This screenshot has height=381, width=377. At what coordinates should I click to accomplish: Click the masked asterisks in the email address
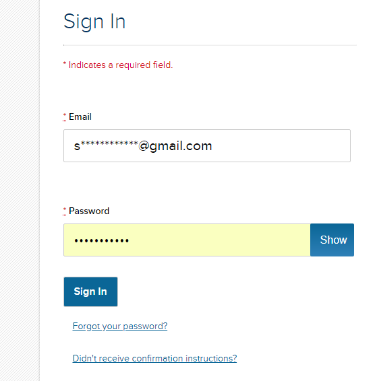pos(109,143)
